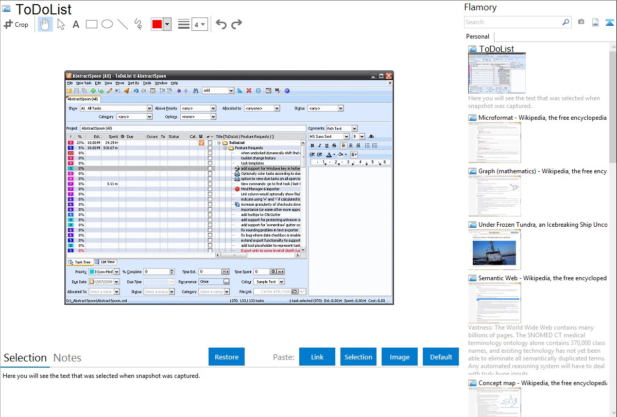Activate the hand pan tool
The image size is (617, 417).
click(45, 24)
